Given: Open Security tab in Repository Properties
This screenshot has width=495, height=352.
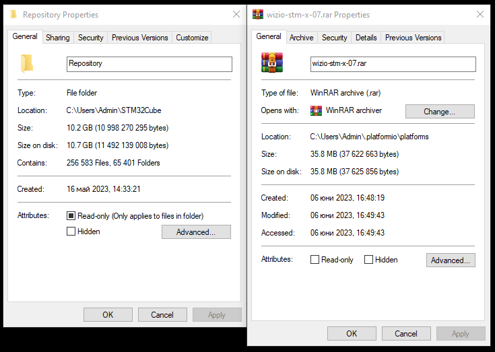Looking at the screenshot, I should tap(91, 38).
